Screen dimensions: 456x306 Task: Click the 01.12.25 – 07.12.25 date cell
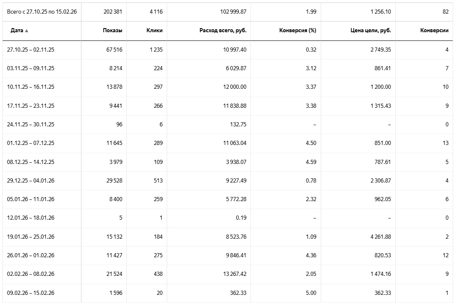[x=31, y=143]
